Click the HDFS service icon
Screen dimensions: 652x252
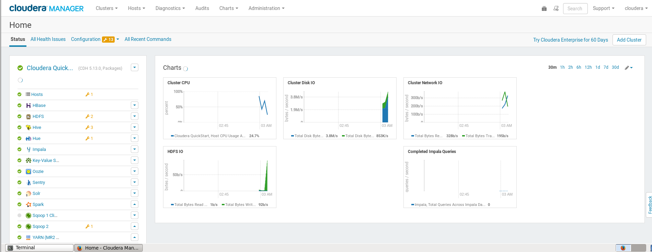(x=28, y=117)
